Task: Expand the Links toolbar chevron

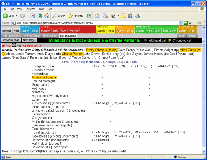Action: coord(204,22)
